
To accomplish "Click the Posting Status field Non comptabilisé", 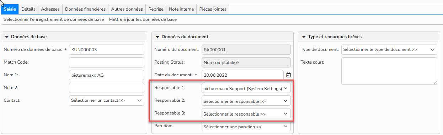I will tap(246, 62).
